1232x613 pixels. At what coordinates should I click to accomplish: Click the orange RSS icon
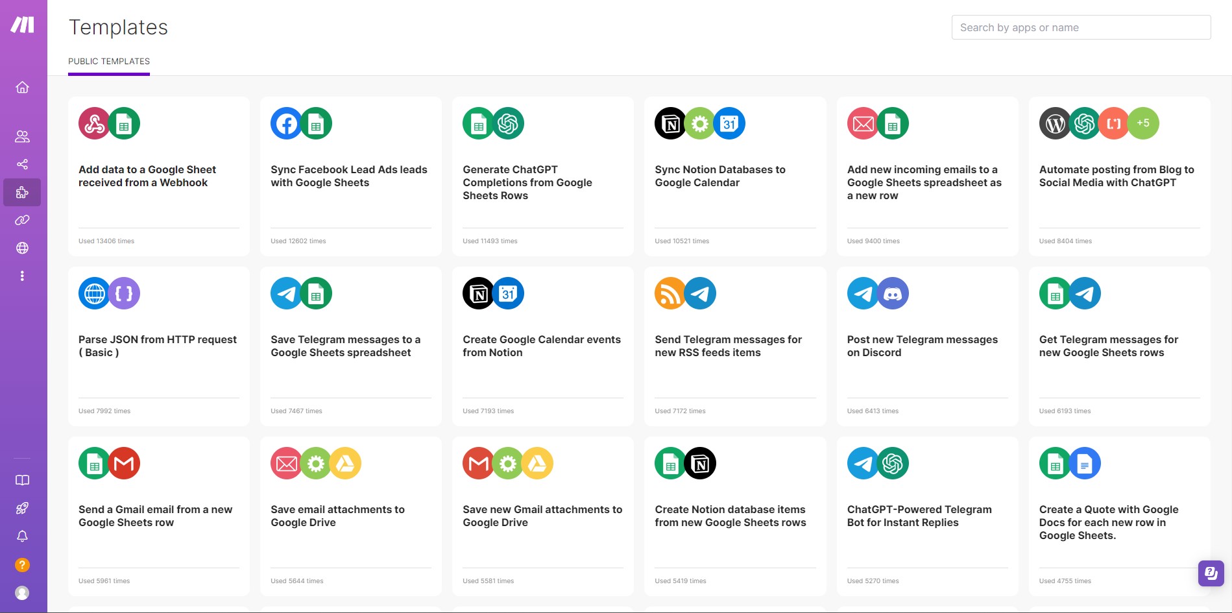point(671,293)
